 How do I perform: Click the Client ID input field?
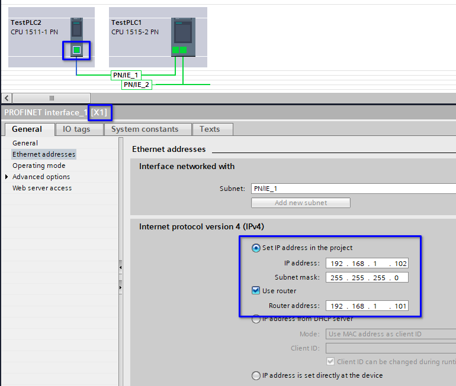[x=391, y=348]
